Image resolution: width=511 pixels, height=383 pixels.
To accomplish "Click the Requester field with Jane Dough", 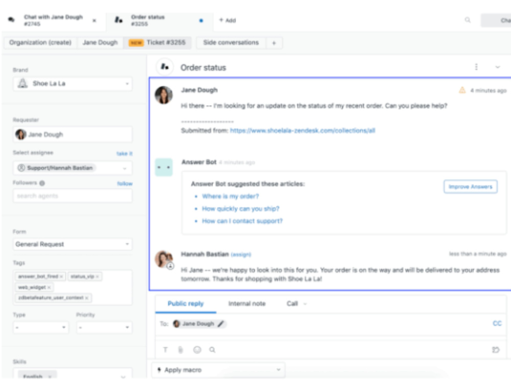I will coord(73,134).
